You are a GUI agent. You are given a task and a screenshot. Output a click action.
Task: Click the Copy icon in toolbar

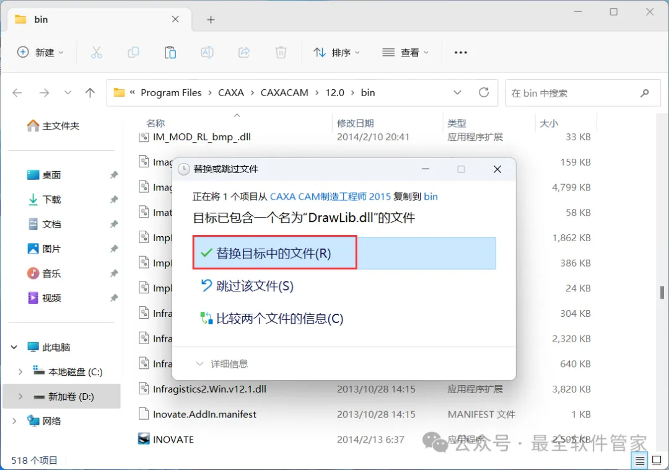point(134,53)
